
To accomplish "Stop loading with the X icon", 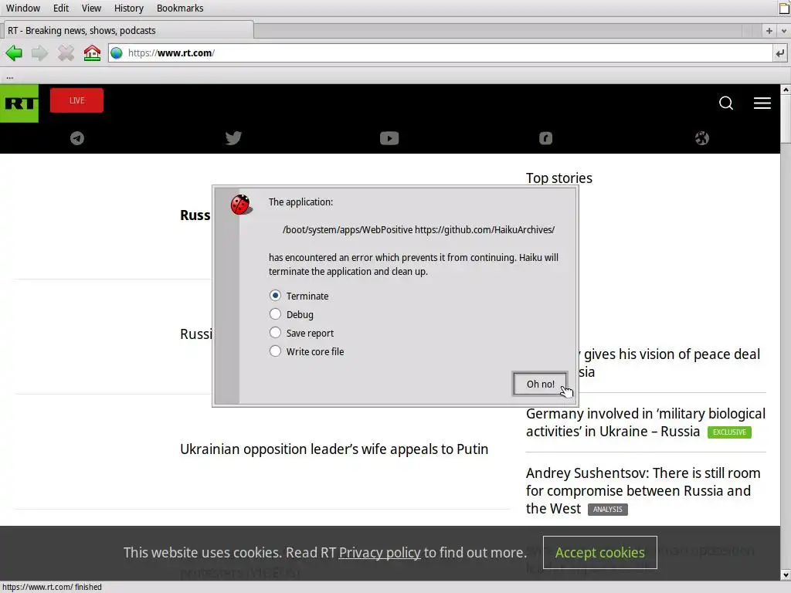I will (66, 53).
